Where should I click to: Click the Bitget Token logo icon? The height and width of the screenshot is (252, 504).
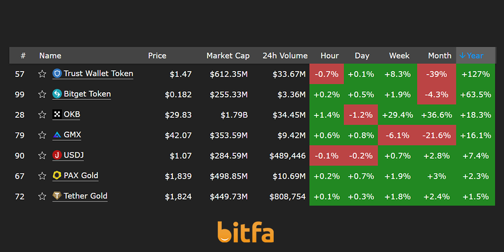tap(57, 94)
